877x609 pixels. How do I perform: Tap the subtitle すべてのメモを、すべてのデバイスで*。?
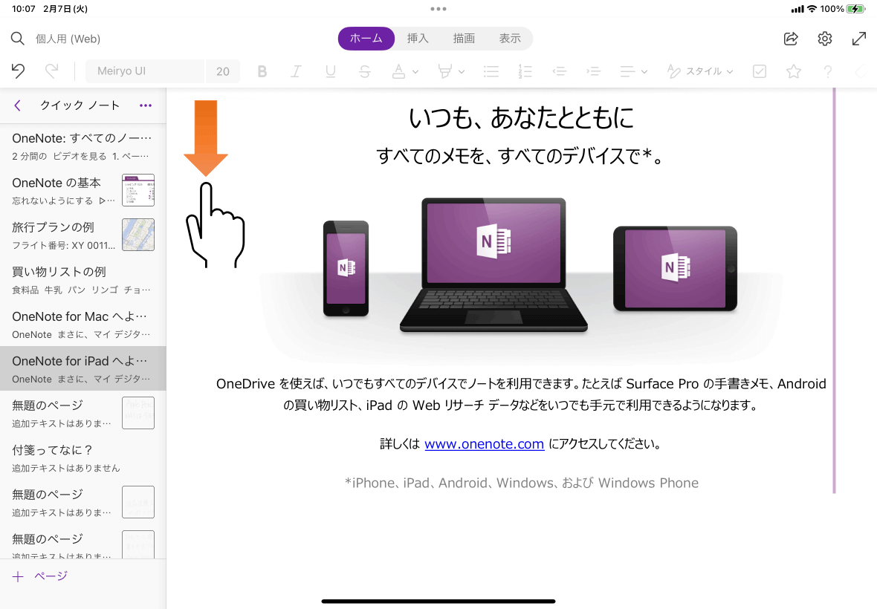pos(521,156)
